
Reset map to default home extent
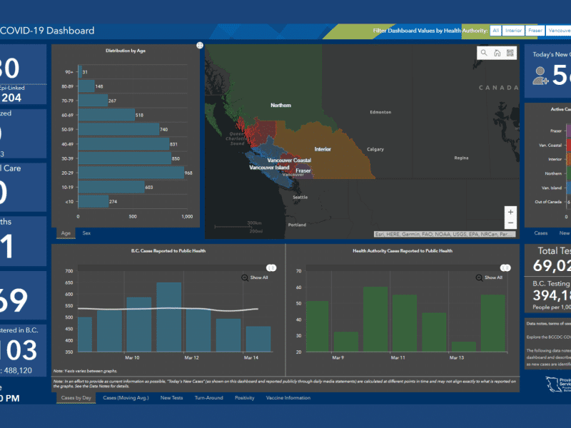pyautogui.click(x=497, y=53)
